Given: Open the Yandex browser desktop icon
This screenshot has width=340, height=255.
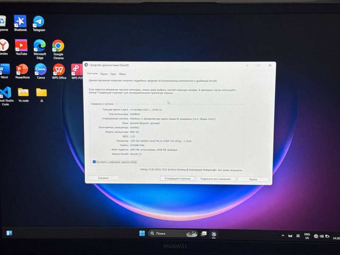Looking at the screenshot, I should [4, 47].
